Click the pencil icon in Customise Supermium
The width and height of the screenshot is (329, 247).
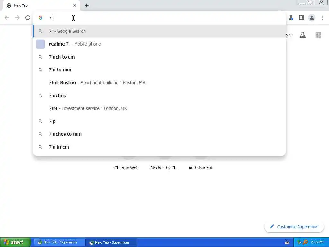pos(272,227)
